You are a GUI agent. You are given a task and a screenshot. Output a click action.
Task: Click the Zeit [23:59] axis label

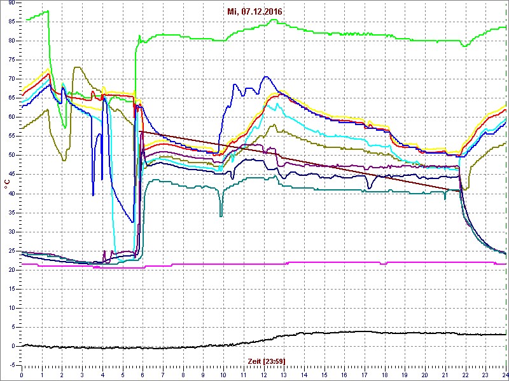(x=267, y=361)
